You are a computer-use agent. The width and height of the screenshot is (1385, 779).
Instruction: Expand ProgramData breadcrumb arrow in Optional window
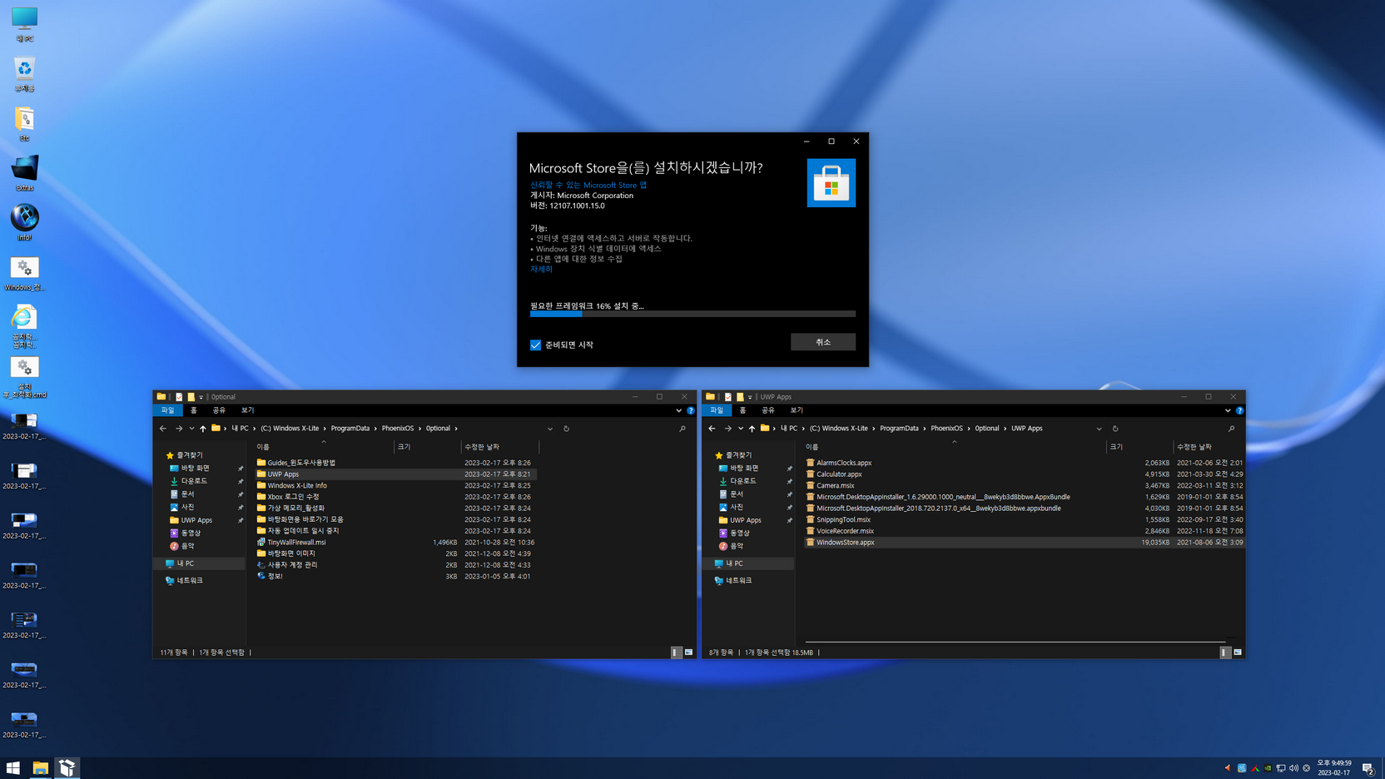point(375,429)
